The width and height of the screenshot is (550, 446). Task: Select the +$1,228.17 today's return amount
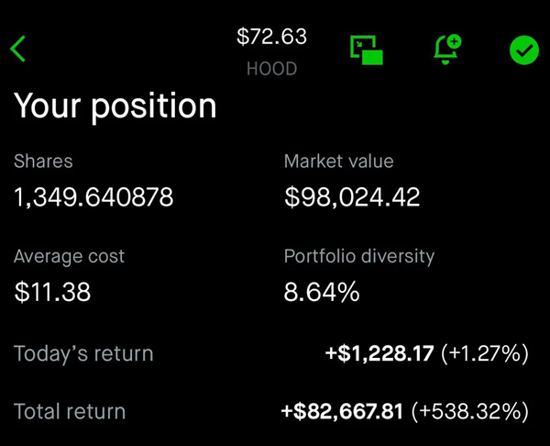(379, 353)
